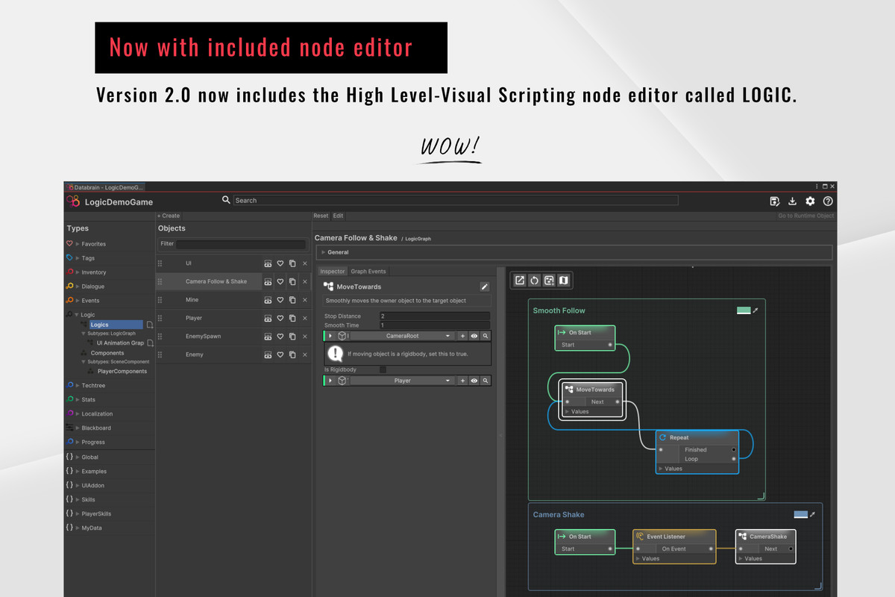Delete the Enemy object using X icon
Viewport: 895px width, 597px height.
pyautogui.click(x=304, y=354)
